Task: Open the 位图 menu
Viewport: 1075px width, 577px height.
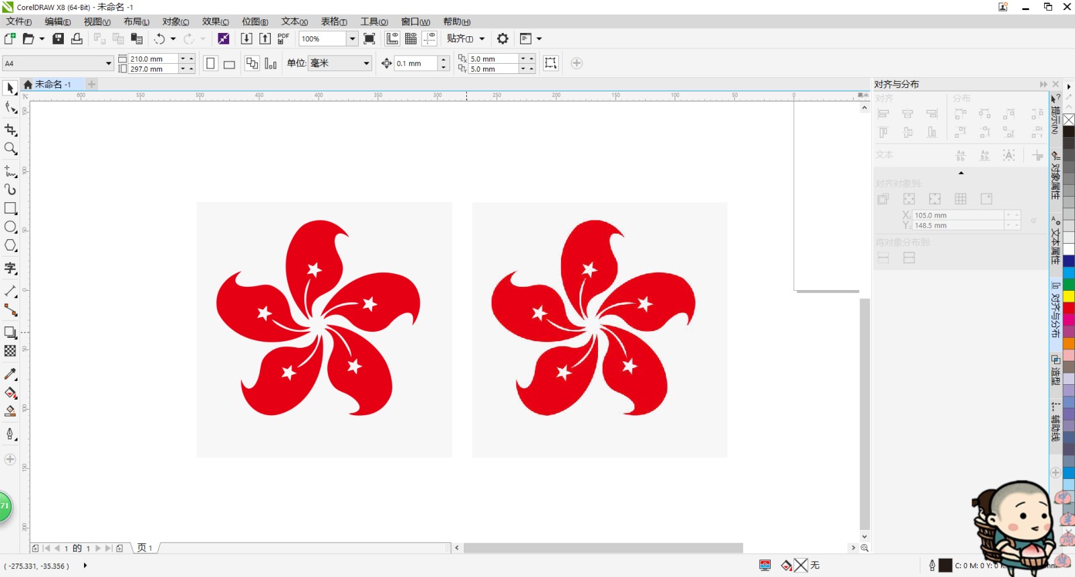Action: 255,21
